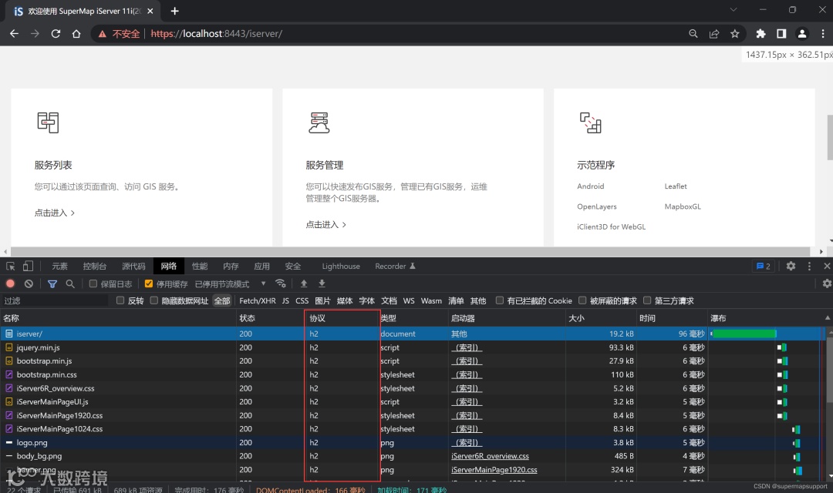Clear the network log
Image resolution: width=833 pixels, height=493 pixels.
click(29, 284)
